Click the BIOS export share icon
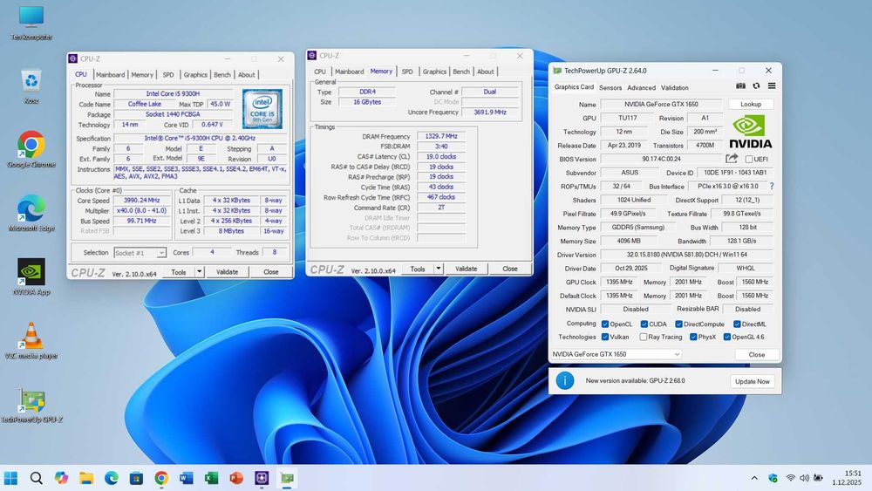This screenshot has height=491, width=872. coord(732,159)
